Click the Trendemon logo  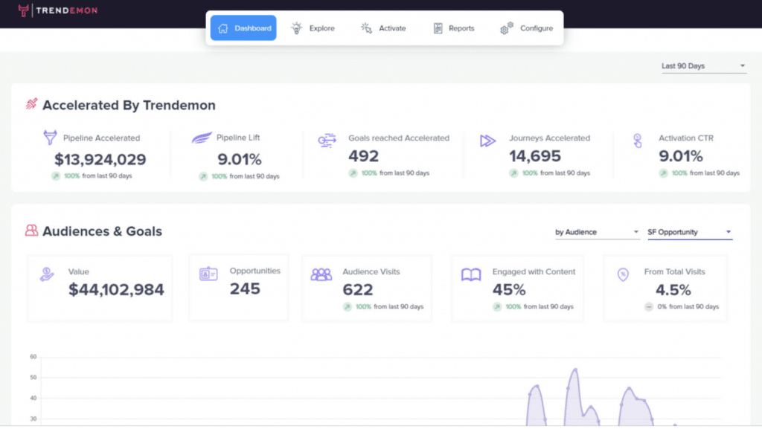click(x=57, y=10)
